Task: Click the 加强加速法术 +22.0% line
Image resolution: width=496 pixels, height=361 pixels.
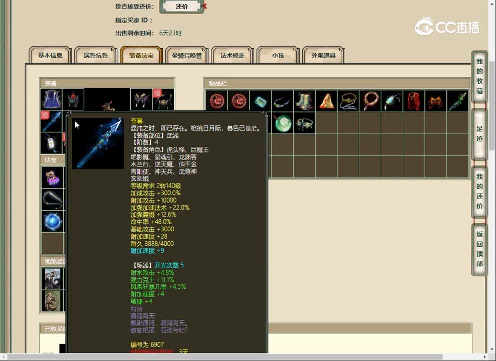Action: (x=160, y=208)
